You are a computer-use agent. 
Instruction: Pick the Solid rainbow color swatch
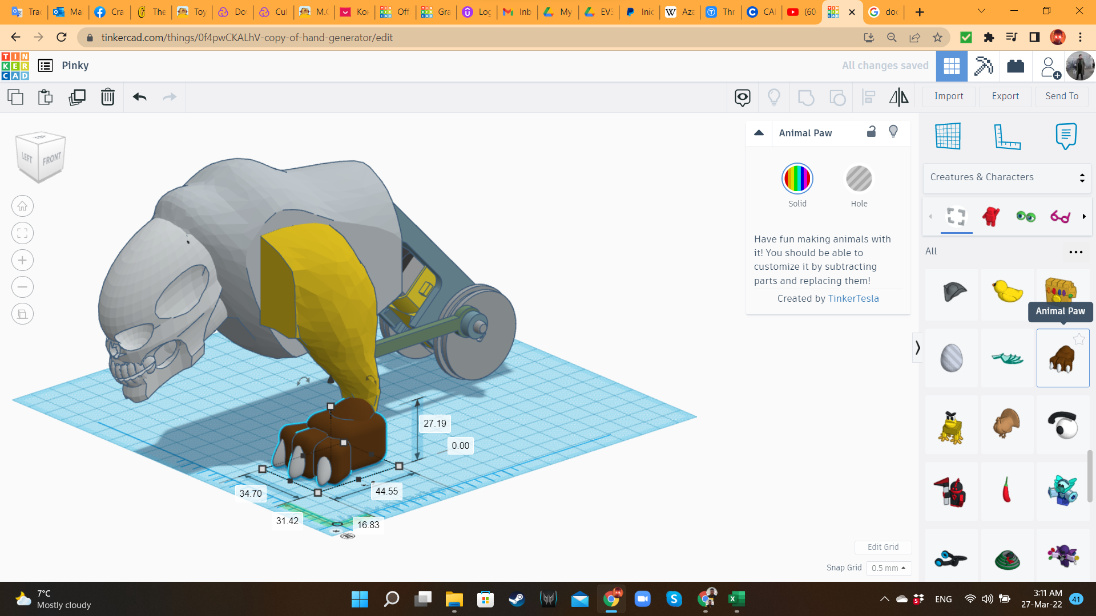pyautogui.click(x=797, y=179)
